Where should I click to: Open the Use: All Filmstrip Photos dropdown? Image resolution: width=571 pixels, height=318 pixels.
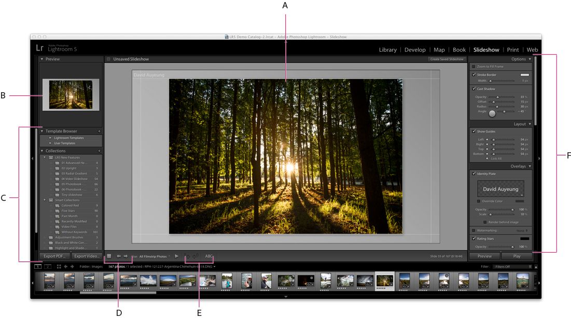click(x=154, y=255)
